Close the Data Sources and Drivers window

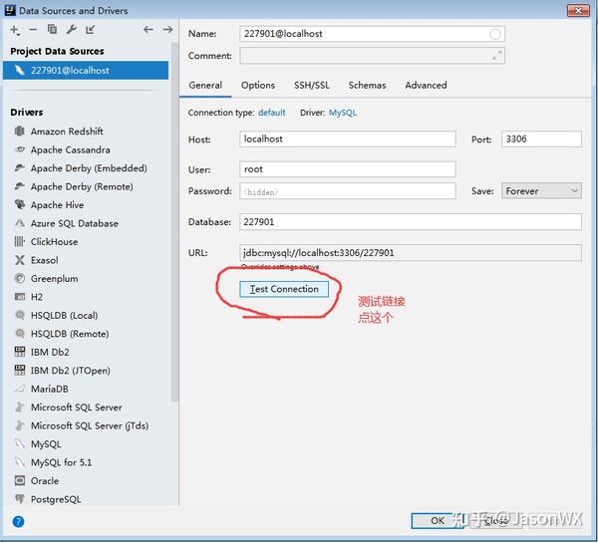578,10
